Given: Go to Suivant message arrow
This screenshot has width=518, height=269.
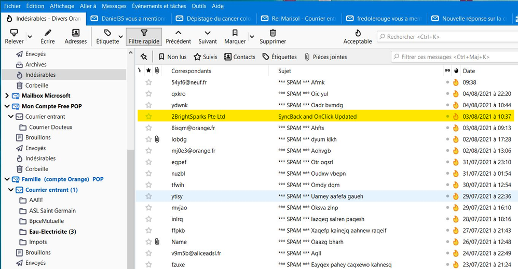Looking at the screenshot, I should tap(208, 33).
